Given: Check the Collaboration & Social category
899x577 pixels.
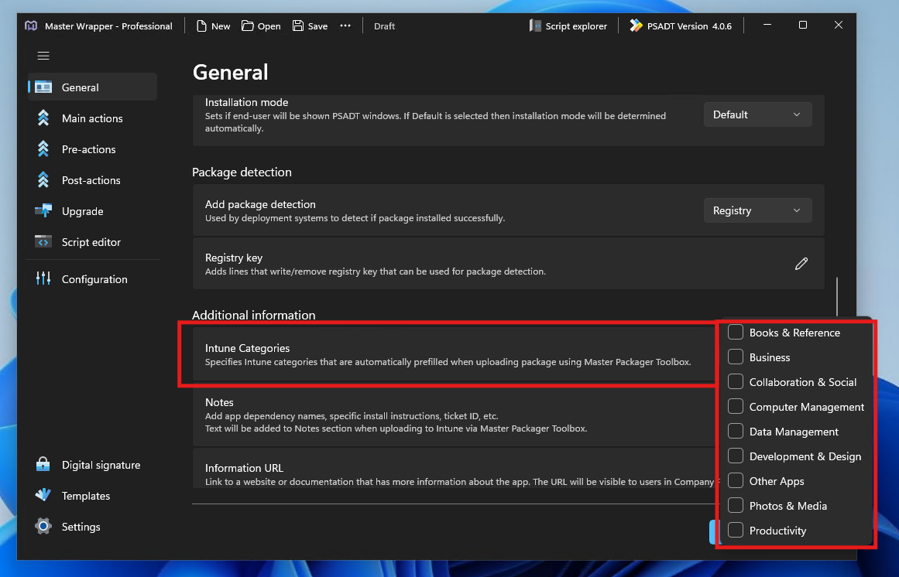Looking at the screenshot, I should point(736,381).
